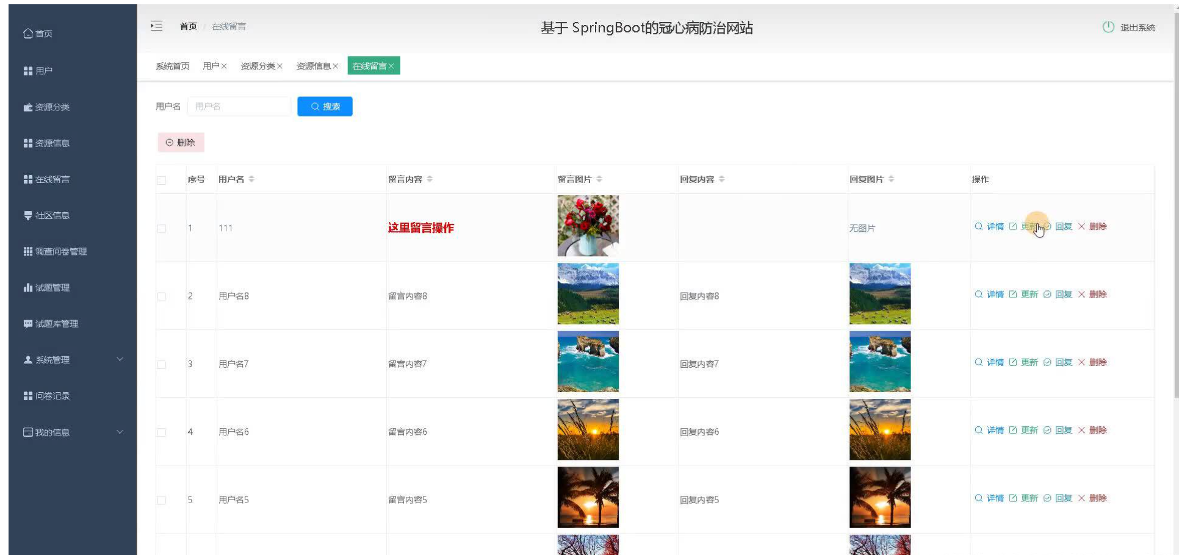This screenshot has width=1179, height=555.
Task: Expand the 系统管理 sidebar submenu arrow
Action: (x=120, y=359)
